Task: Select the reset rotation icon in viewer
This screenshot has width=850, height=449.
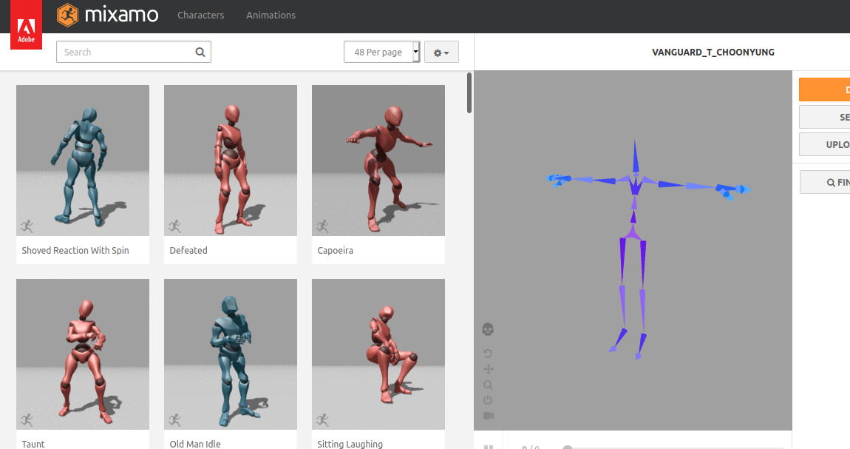Action: click(489, 353)
